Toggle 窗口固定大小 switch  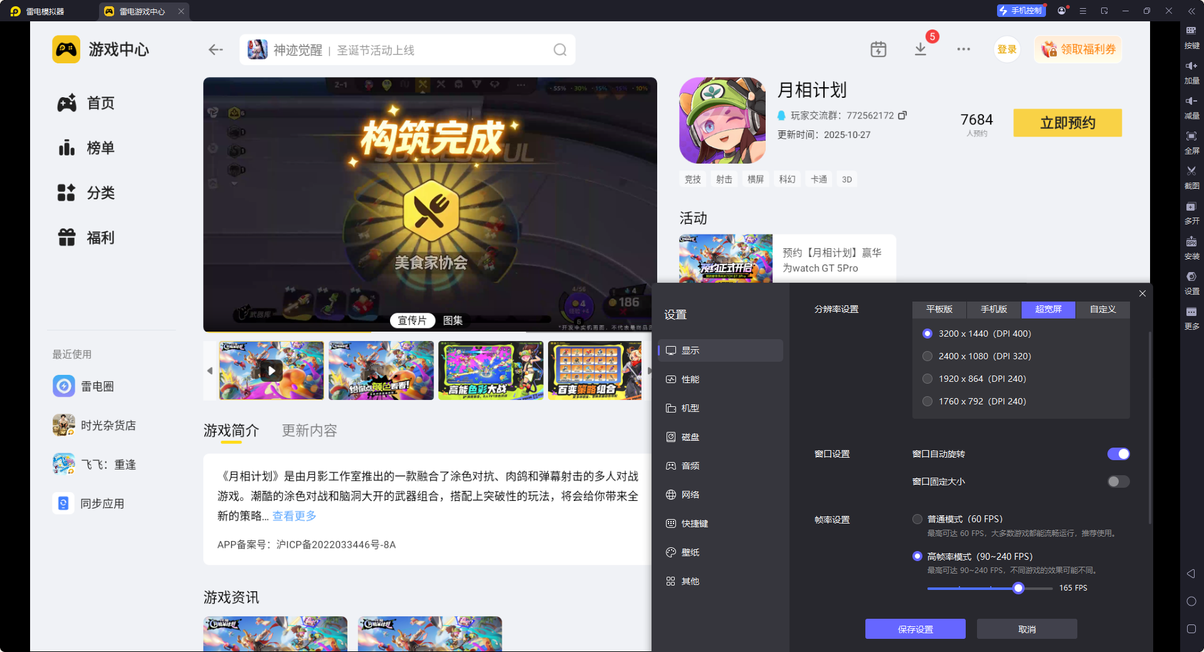(1118, 481)
